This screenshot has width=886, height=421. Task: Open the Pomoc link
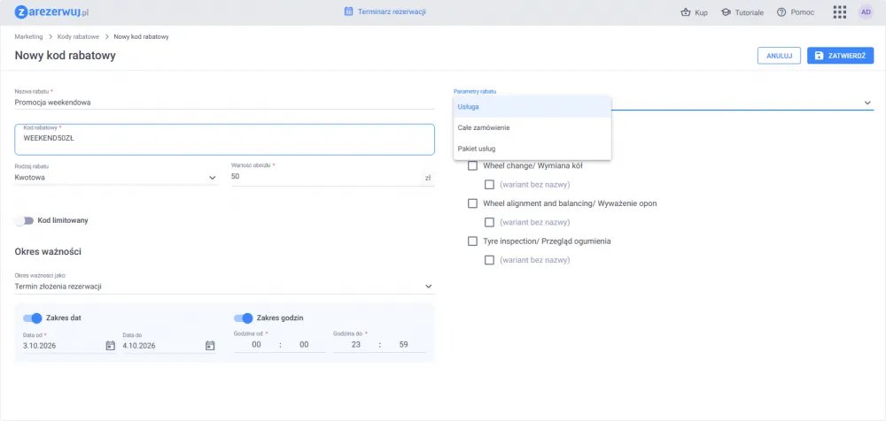[796, 12]
